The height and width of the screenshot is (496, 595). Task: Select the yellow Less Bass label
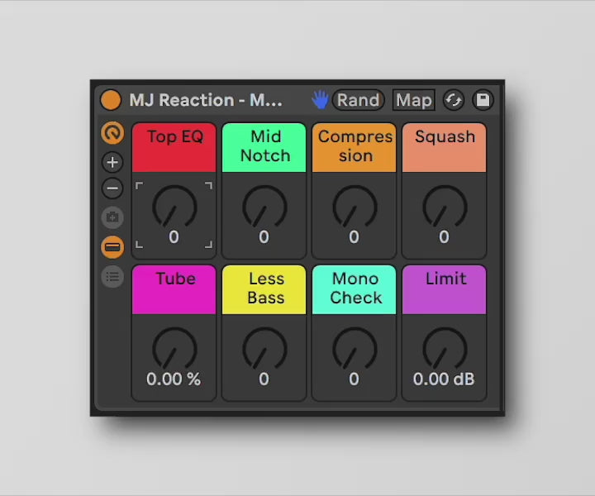[264, 289]
